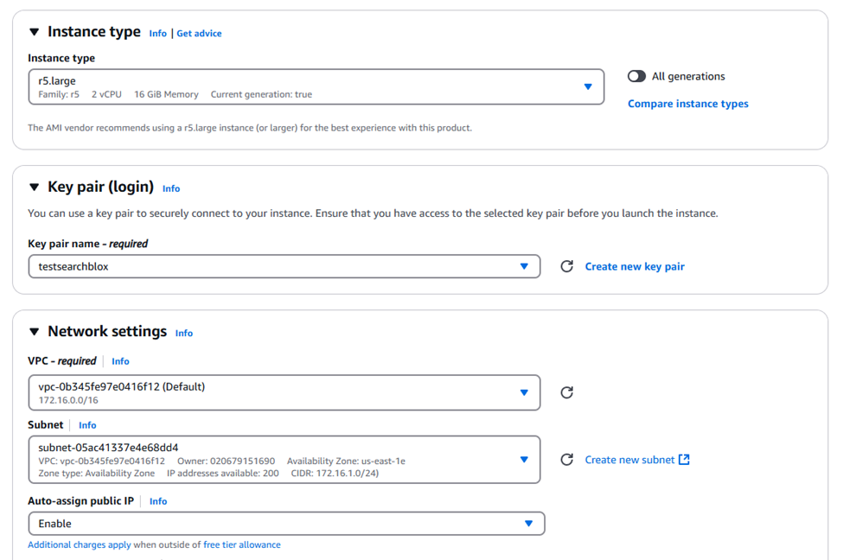Screen dimensions: 843x560
Task: Click Create new key pair link
Action: 634,266
